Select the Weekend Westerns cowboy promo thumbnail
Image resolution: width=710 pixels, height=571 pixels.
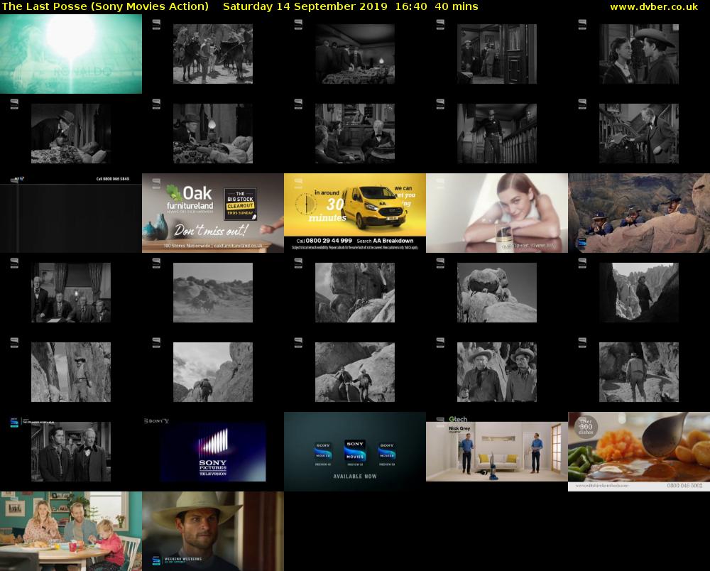point(213,531)
